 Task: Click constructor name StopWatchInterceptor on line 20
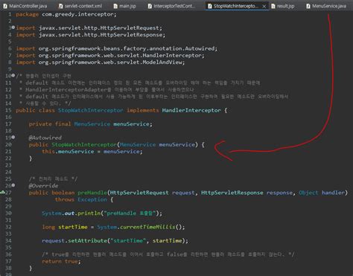[x=84, y=144]
